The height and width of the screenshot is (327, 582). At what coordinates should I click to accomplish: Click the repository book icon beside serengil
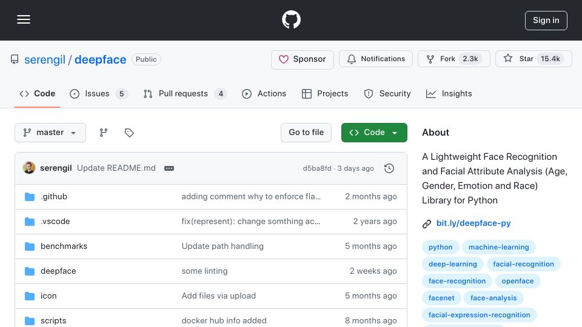[x=15, y=59]
